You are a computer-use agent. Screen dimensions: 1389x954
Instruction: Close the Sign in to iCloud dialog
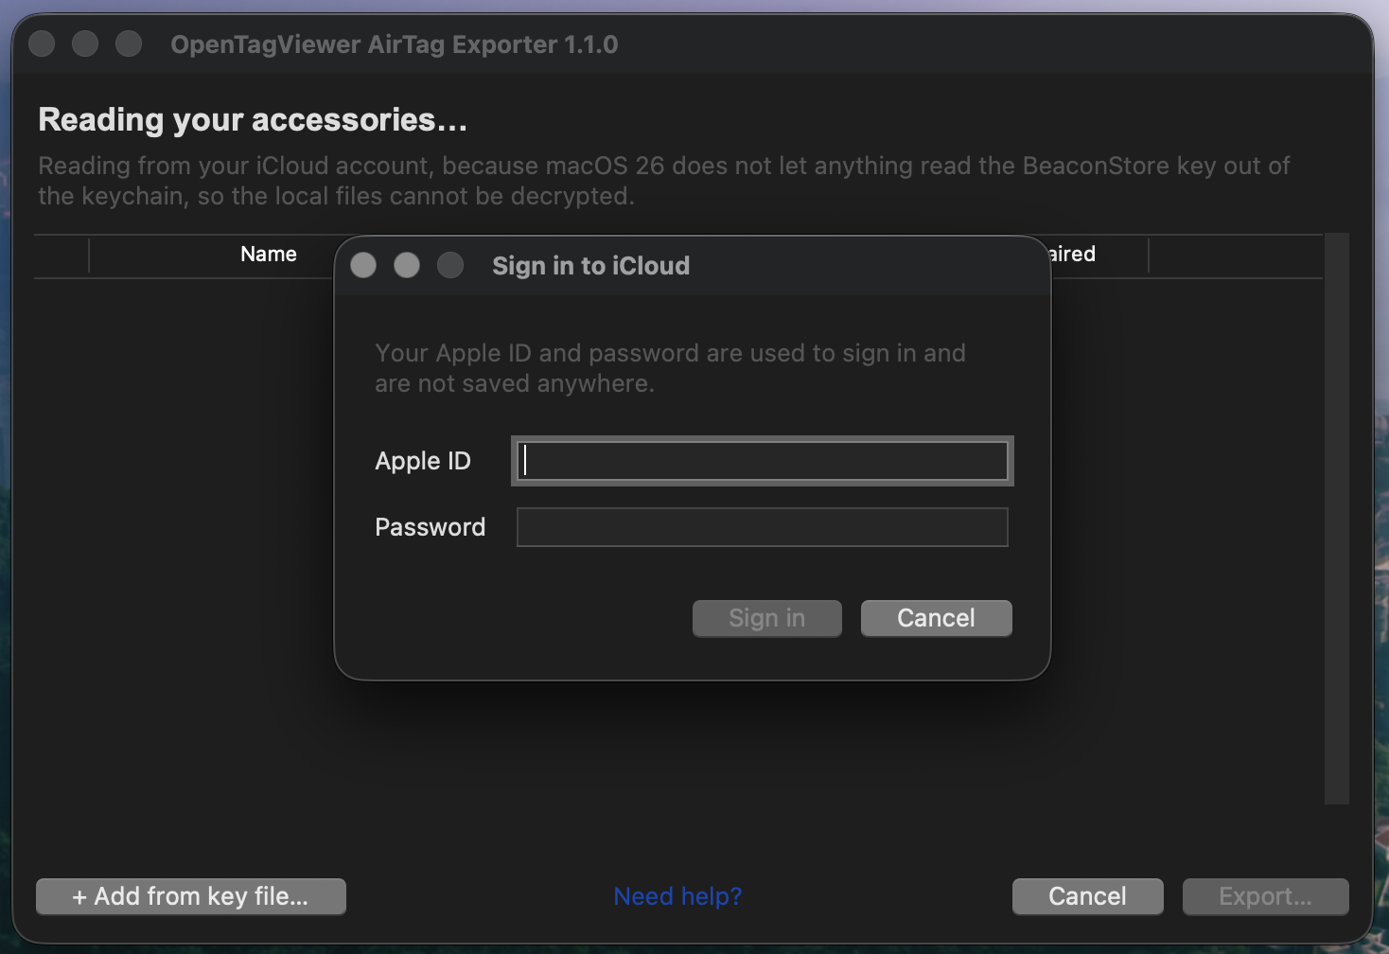click(x=363, y=265)
